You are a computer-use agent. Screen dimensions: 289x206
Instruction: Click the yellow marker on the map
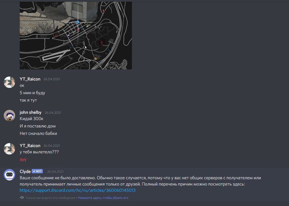(x=95, y=59)
